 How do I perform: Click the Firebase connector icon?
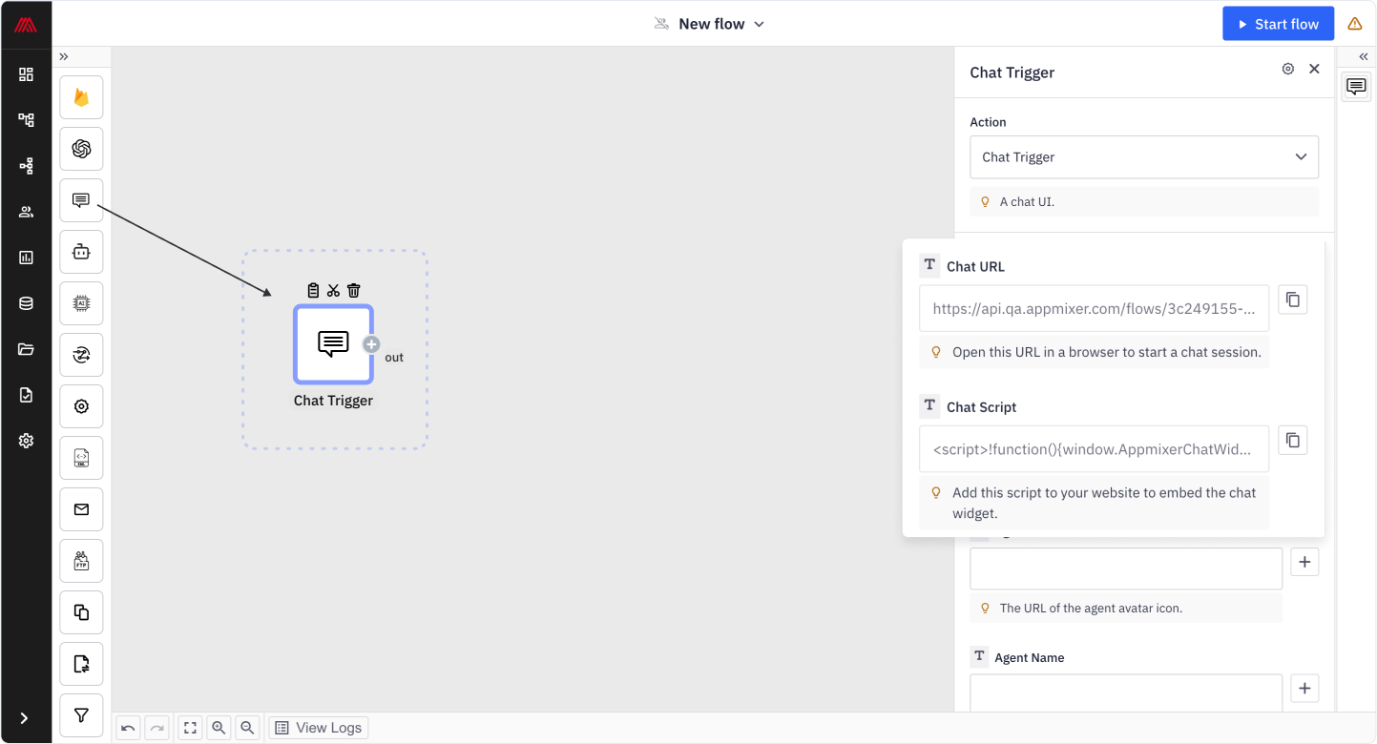tap(81, 97)
